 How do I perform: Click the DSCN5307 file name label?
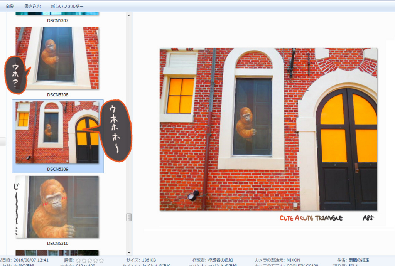(x=58, y=21)
